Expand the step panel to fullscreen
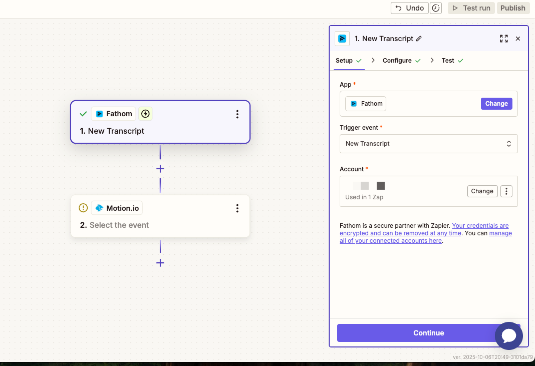 click(504, 39)
